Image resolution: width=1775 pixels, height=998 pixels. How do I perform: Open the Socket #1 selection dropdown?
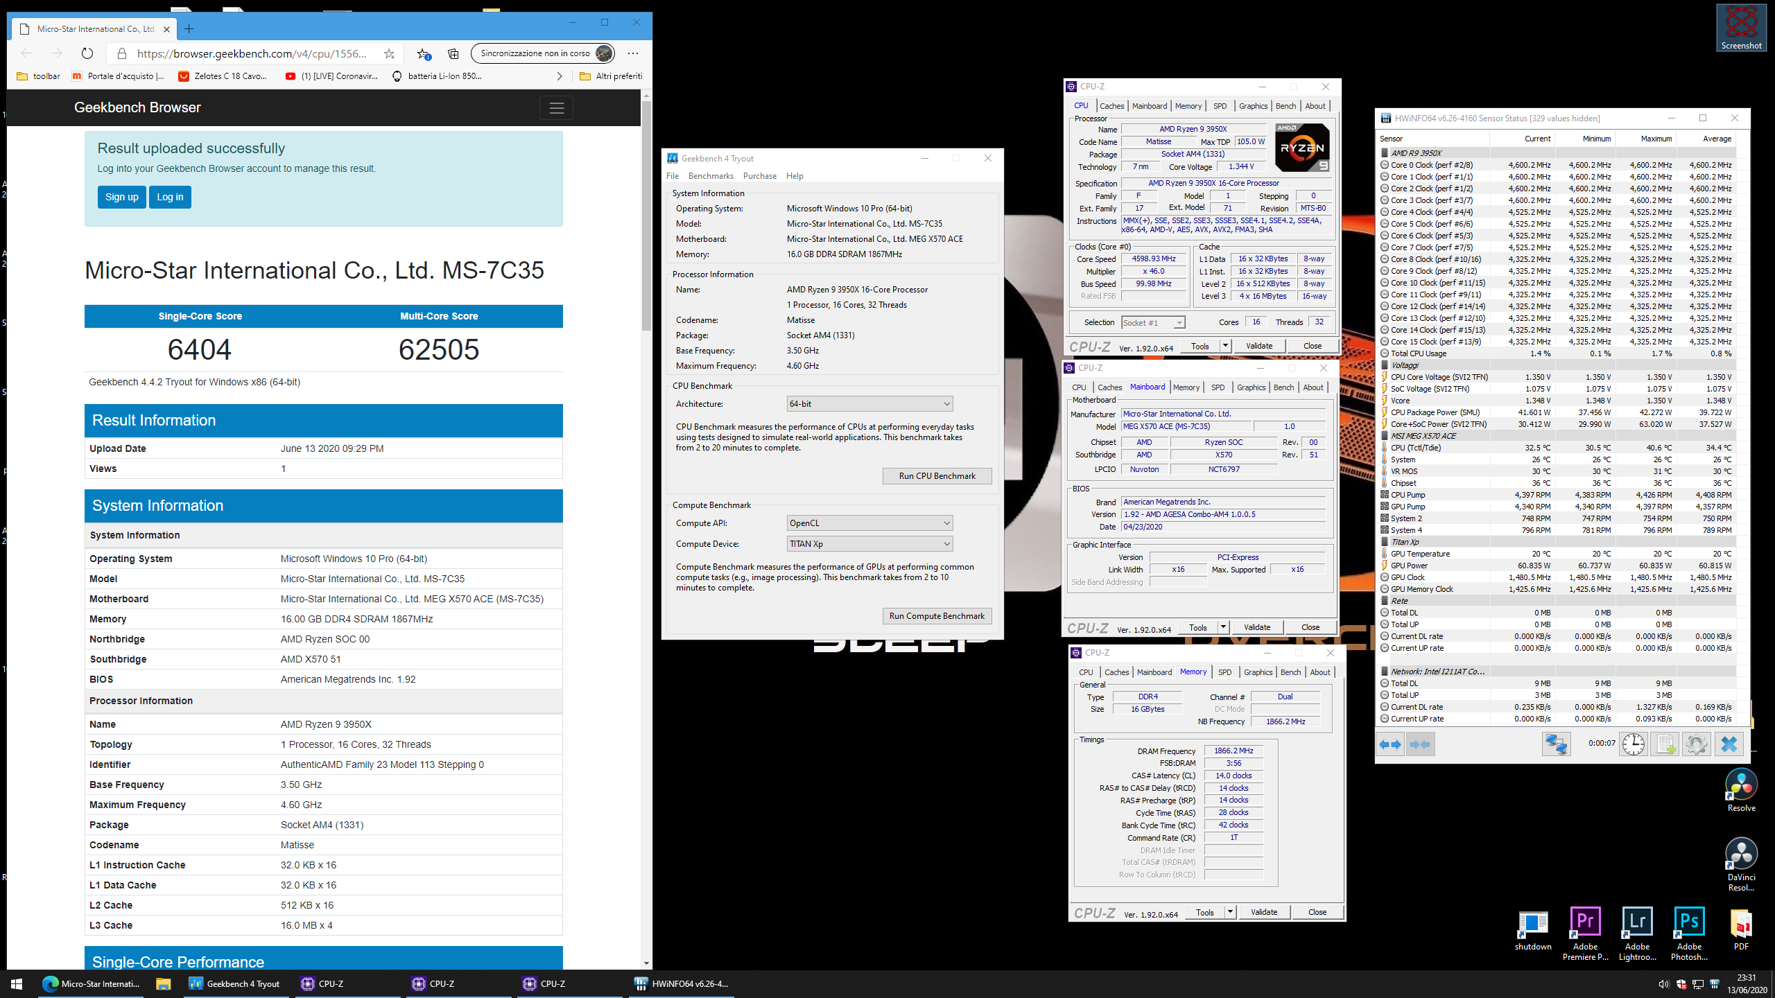[x=1154, y=322]
